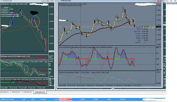Click the 'macdVerde: -5.4782' signal label
The width and height of the screenshot is (177, 102).
tap(7, 9)
